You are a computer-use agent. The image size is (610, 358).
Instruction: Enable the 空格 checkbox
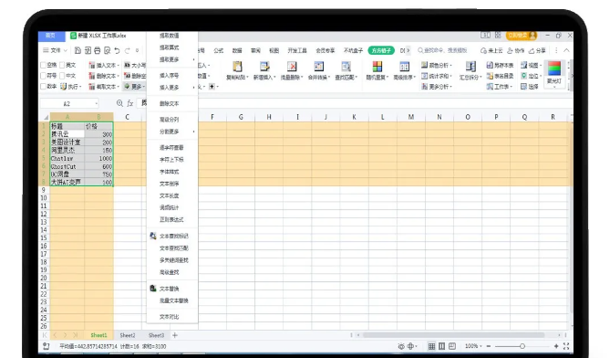pos(43,65)
